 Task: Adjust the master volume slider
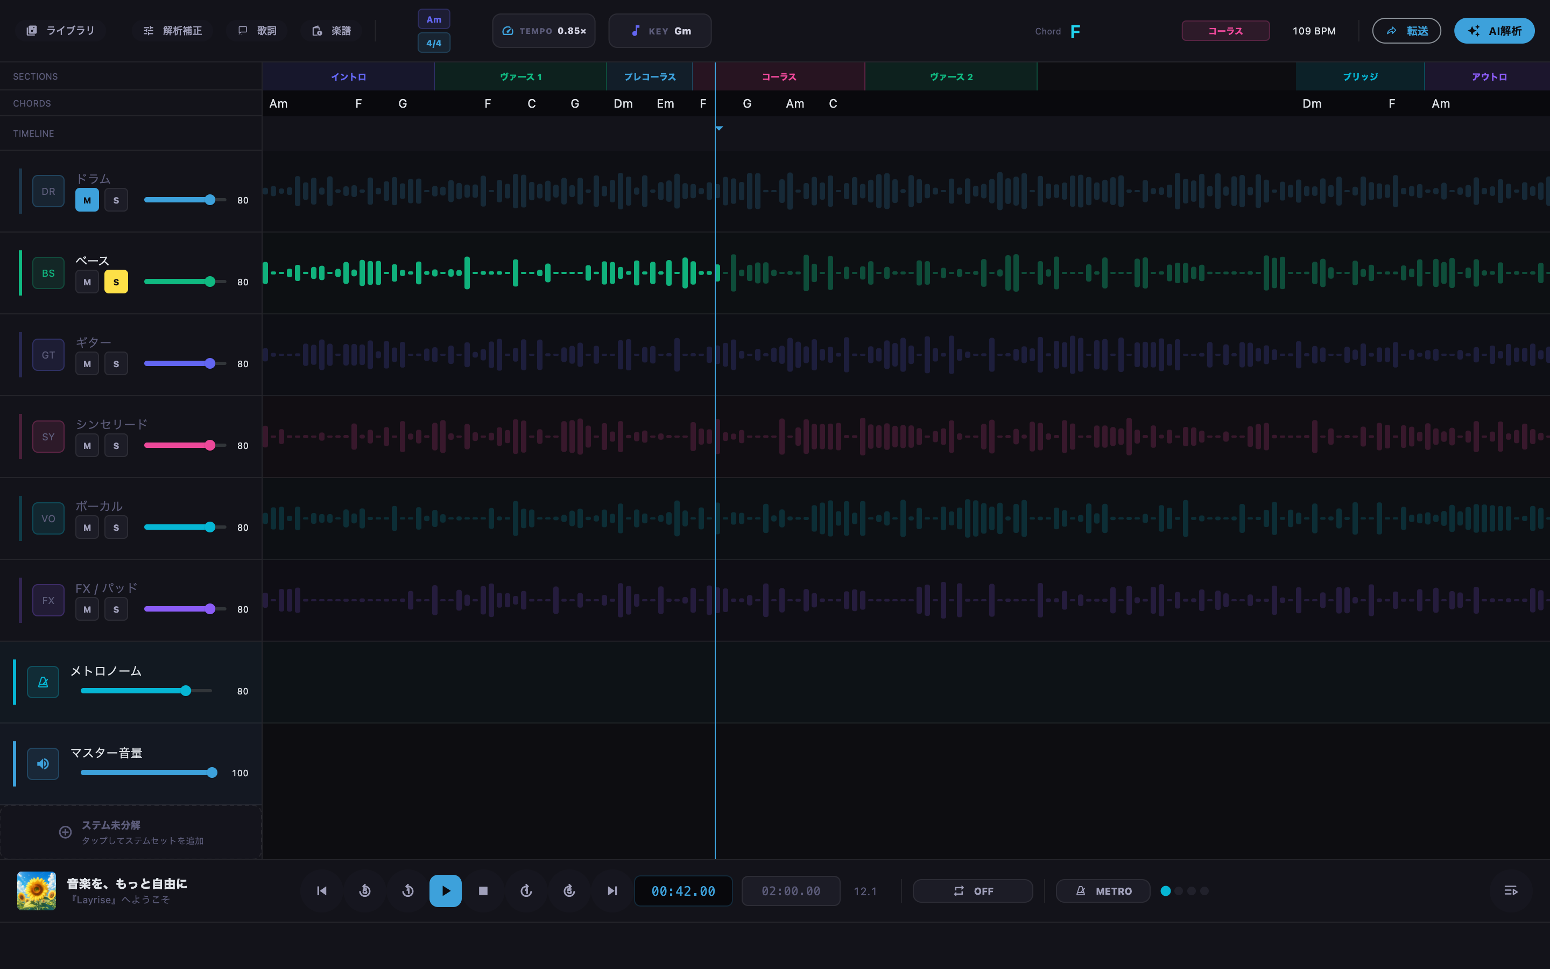149,773
